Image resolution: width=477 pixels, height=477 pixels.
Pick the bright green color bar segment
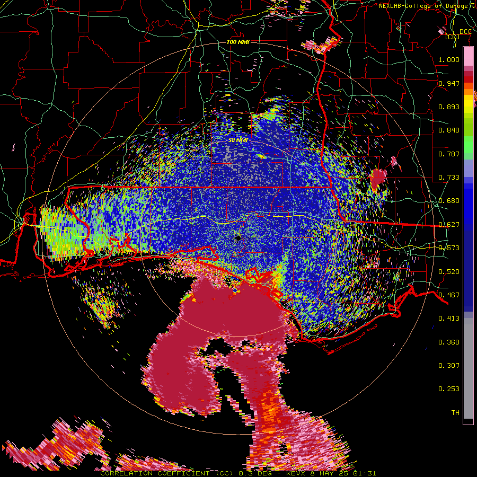(468, 145)
